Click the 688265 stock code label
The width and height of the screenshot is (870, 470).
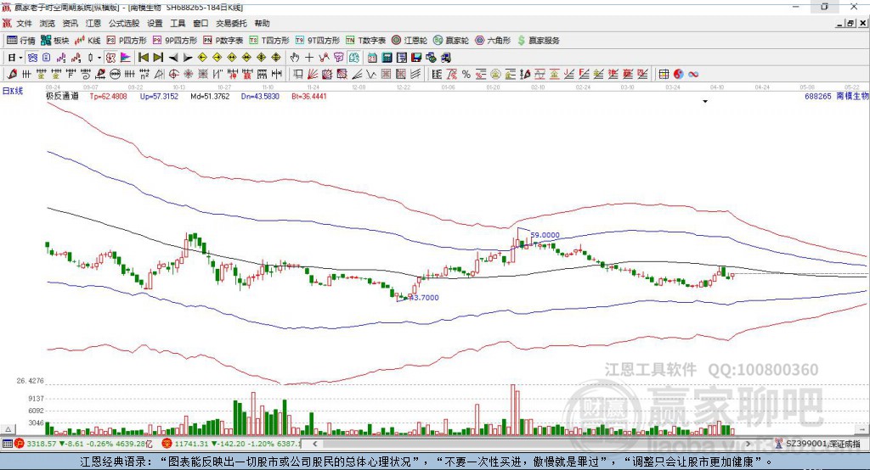[x=818, y=96]
